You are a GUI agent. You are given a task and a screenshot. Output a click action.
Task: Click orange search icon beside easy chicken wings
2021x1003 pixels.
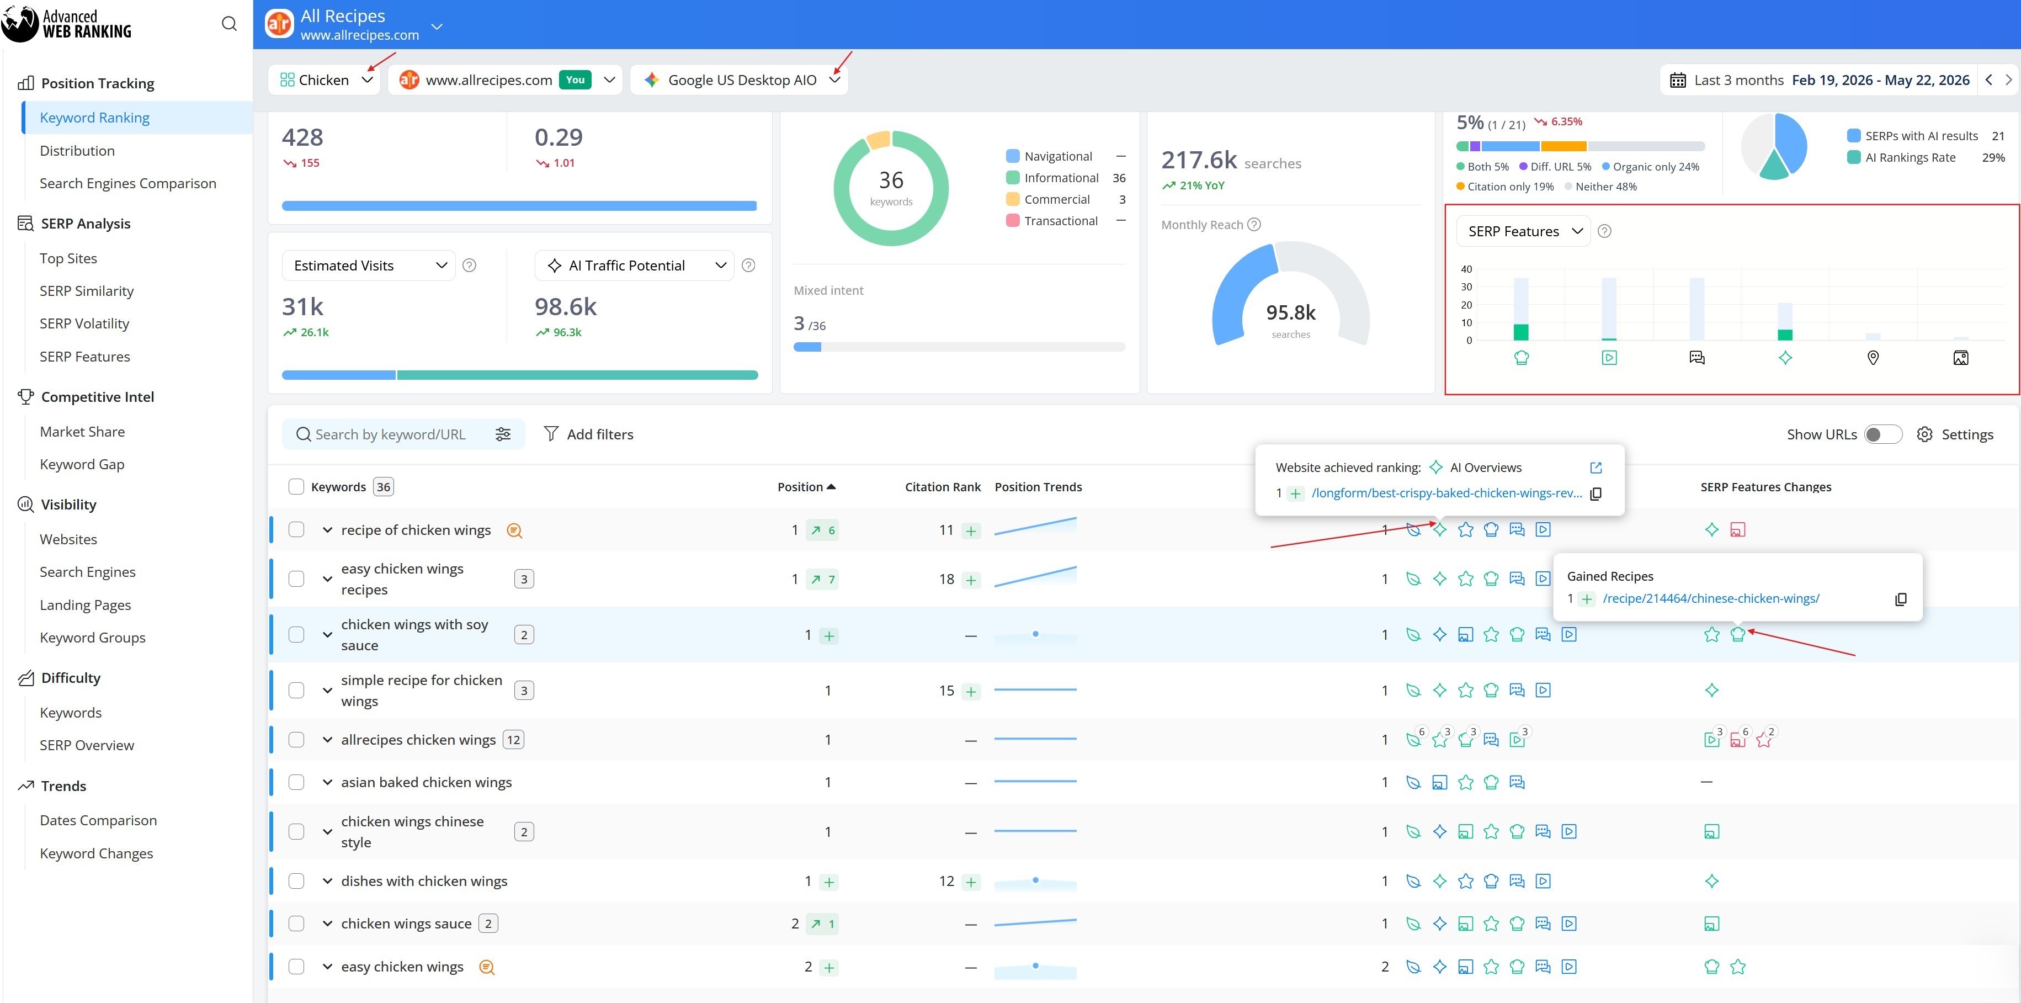click(486, 968)
